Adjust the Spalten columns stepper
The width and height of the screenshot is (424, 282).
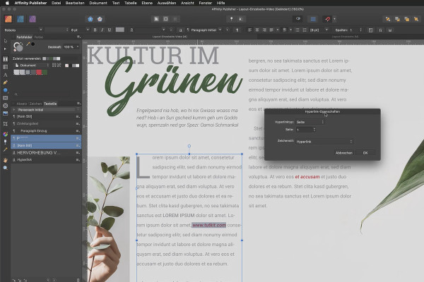pyautogui.click(x=360, y=30)
